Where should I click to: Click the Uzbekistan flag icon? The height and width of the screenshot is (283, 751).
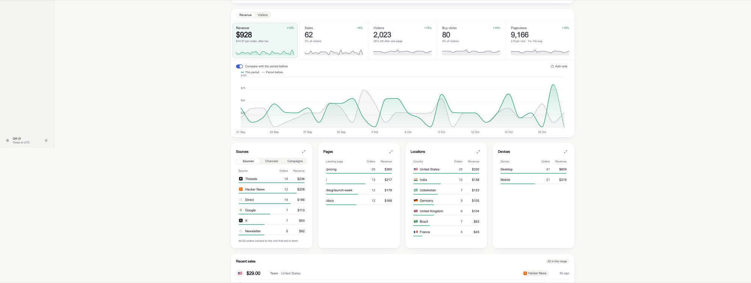(x=416, y=191)
